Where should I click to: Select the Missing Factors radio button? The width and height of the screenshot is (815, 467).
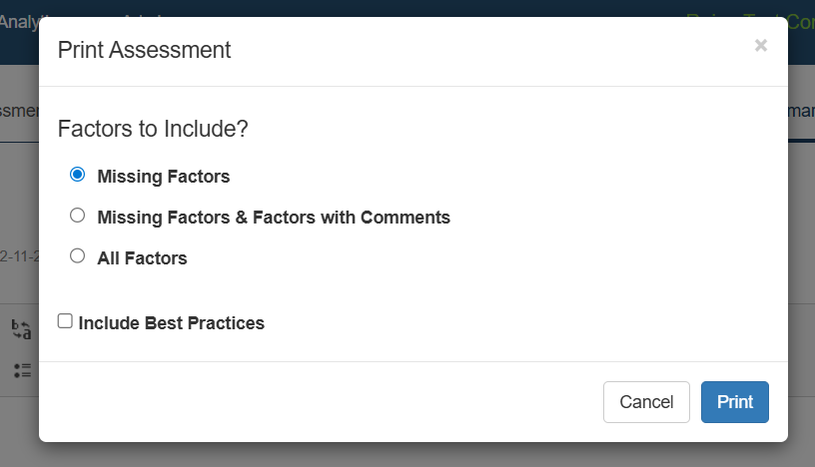(x=77, y=175)
